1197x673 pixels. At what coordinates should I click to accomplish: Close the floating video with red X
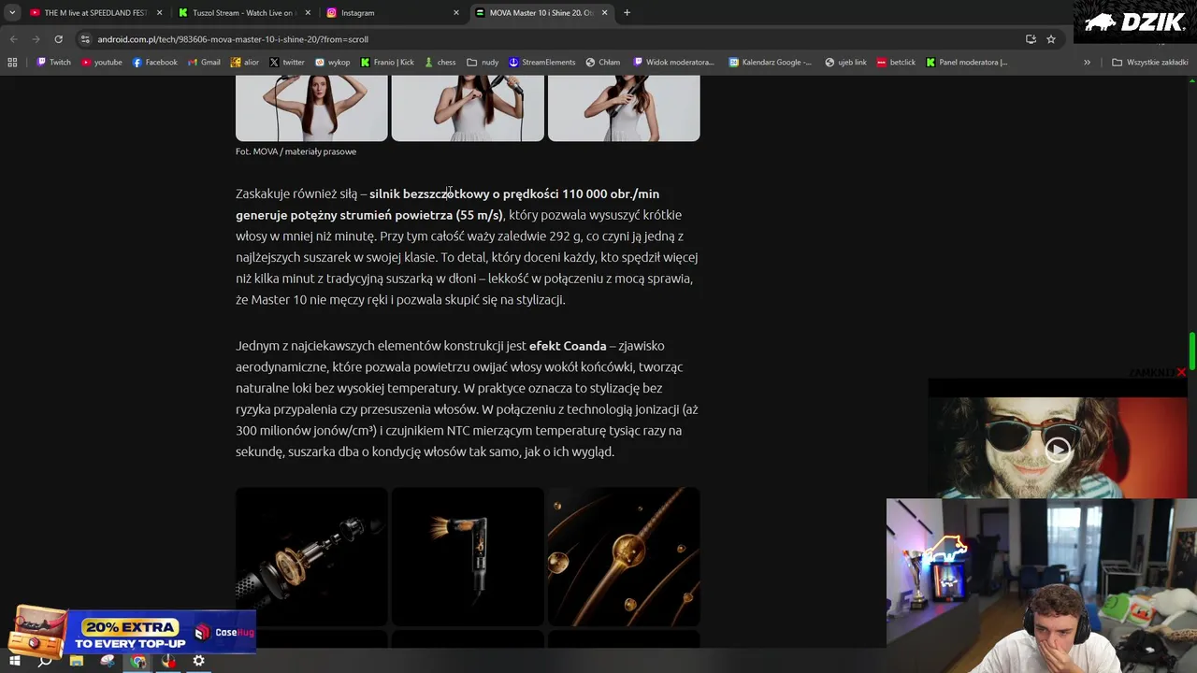tap(1181, 372)
